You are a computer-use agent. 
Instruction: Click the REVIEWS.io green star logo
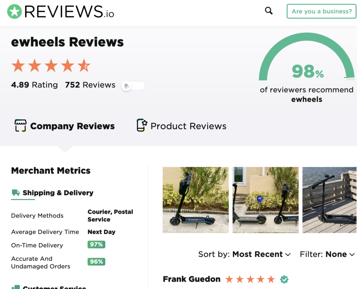tap(14, 12)
